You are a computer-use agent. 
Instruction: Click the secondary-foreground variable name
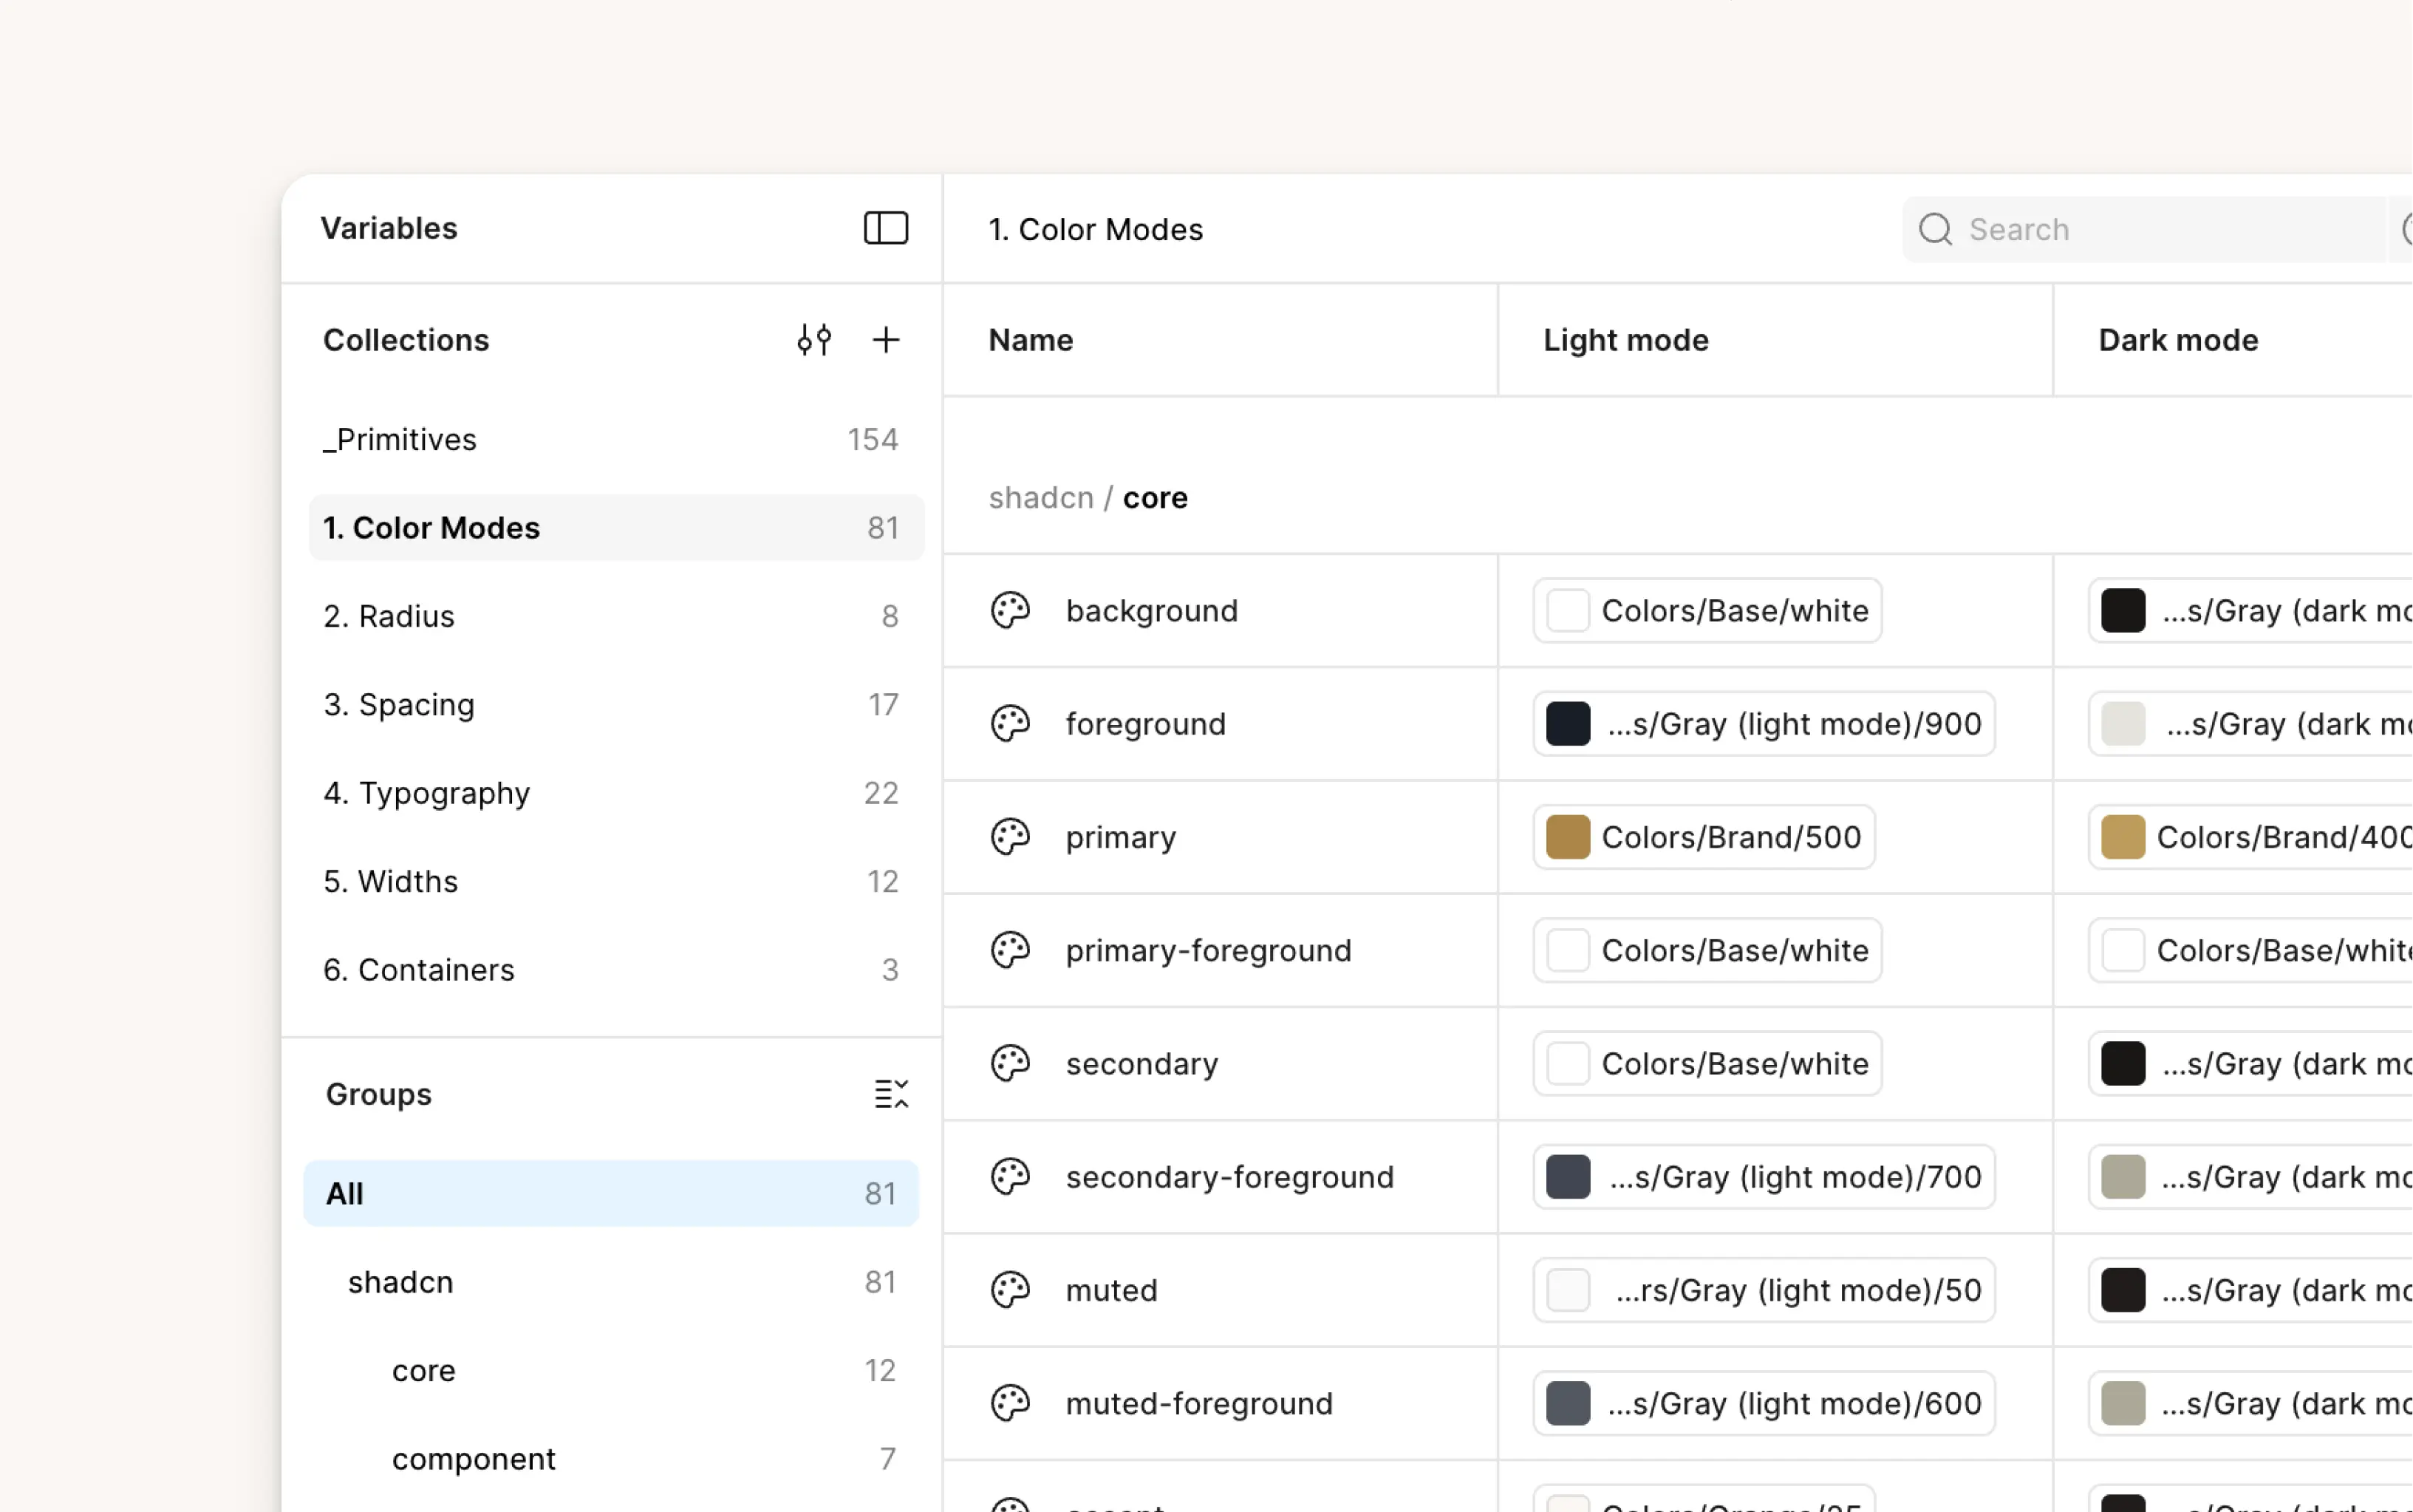click(x=1229, y=1177)
